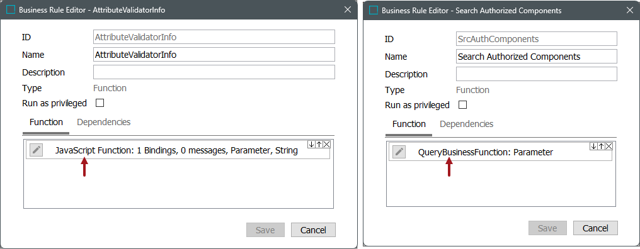Move the JavaScript Function row down with its arrow
This screenshot has height=249, width=640.
[x=311, y=144]
